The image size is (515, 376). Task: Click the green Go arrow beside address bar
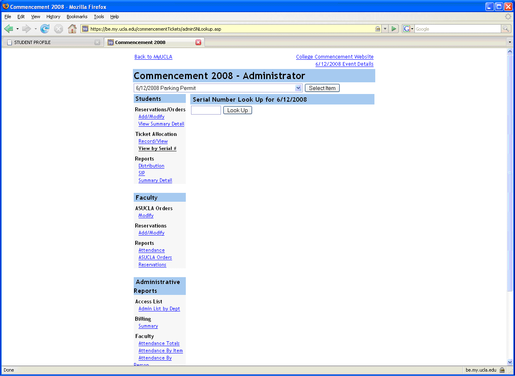pyautogui.click(x=394, y=29)
